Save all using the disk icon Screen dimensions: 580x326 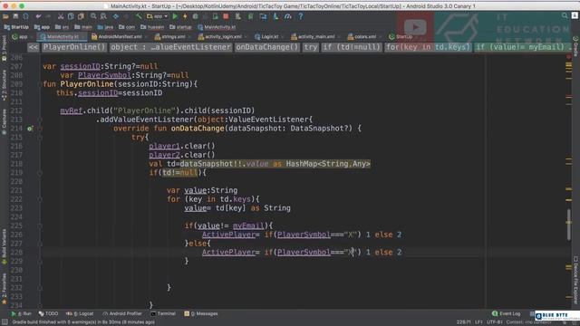pyautogui.click(x=15, y=16)
